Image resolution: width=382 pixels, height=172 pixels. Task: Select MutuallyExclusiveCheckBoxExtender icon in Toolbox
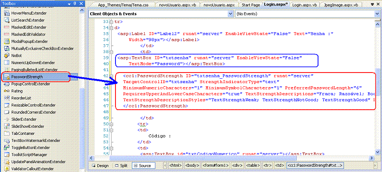click(x=7, y=49)
